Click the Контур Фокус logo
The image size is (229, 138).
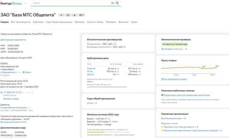(11, 3)
